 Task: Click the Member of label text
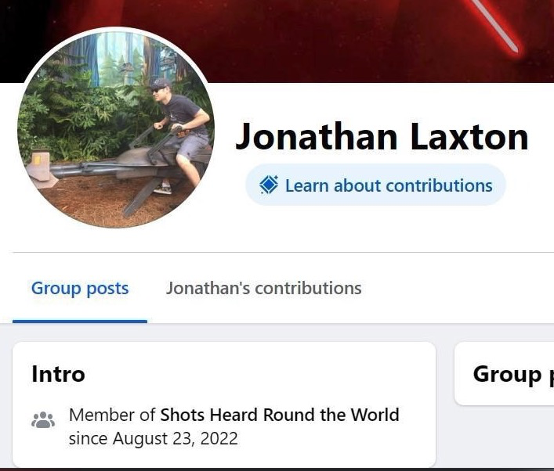click(112, 415)
